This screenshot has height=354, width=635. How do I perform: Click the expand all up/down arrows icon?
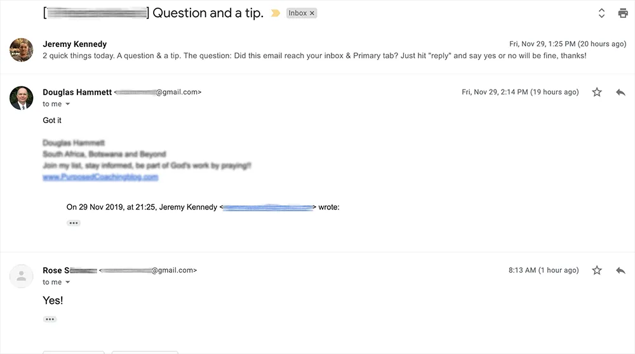point(601,13)
